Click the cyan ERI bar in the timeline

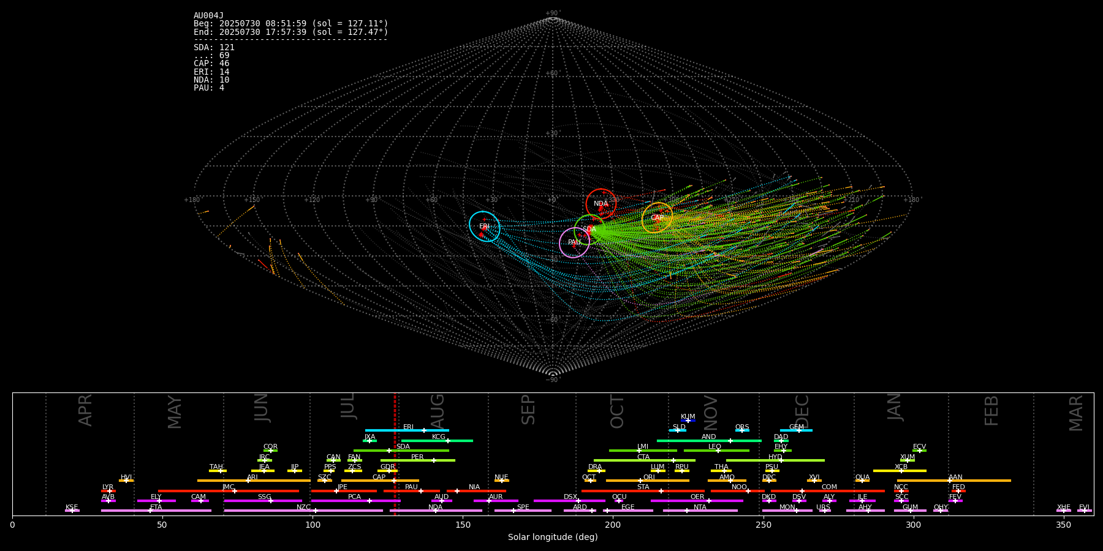pyautogui.click(x=407, y=430)
